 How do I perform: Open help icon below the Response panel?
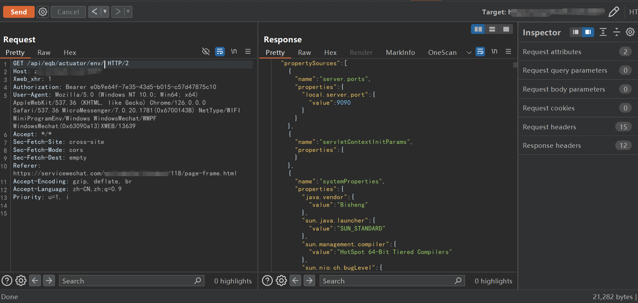(268, 281)
